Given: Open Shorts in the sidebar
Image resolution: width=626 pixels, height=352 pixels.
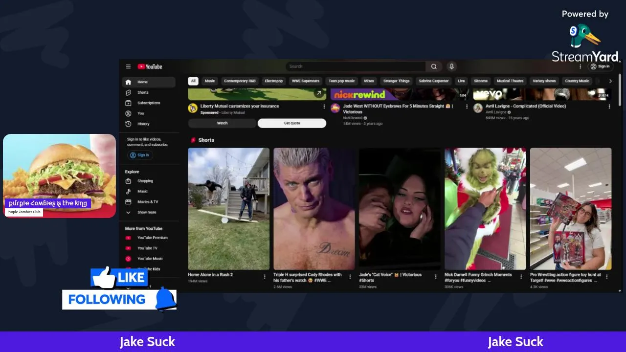Looking at the screenshot, I should click(x=149, y=92).
